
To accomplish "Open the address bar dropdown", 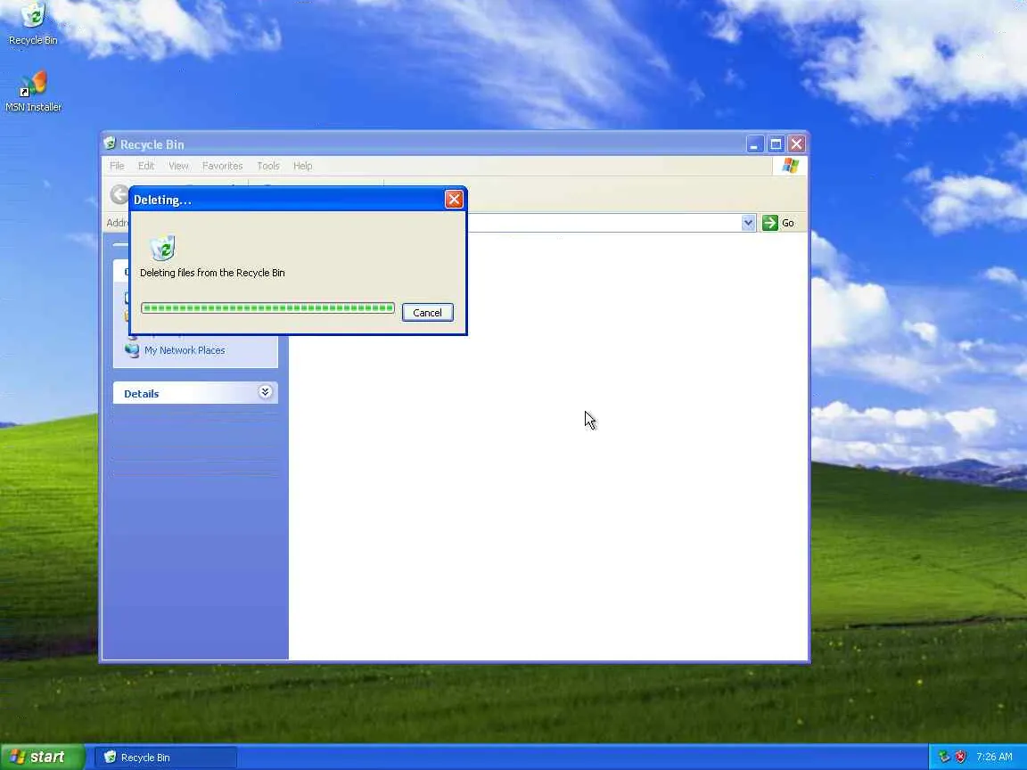I will [748, 223].
